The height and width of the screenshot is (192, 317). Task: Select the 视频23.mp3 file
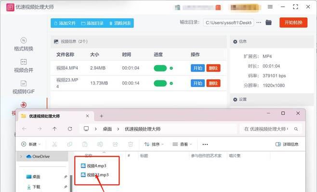click(94, 175)
